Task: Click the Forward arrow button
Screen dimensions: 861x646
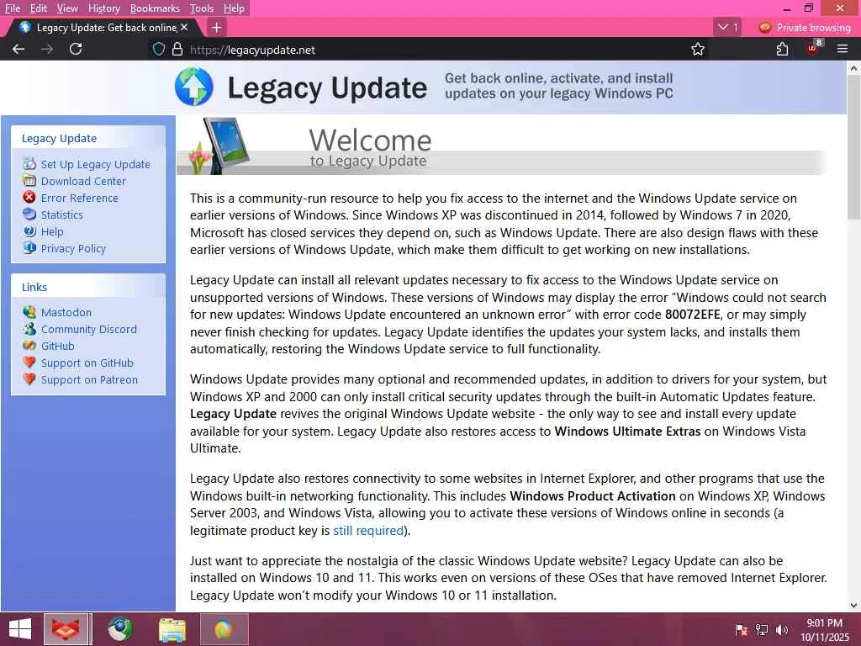Action: [x=47, y=49]
